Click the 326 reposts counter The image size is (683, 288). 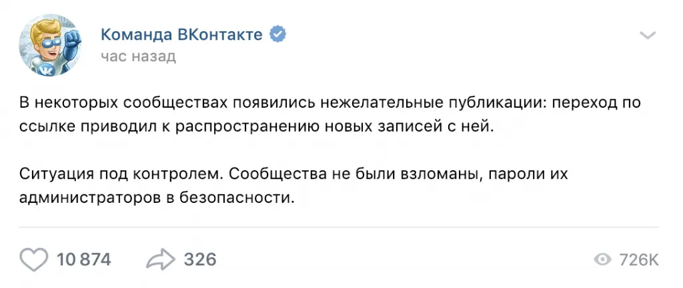click(199, 259)
